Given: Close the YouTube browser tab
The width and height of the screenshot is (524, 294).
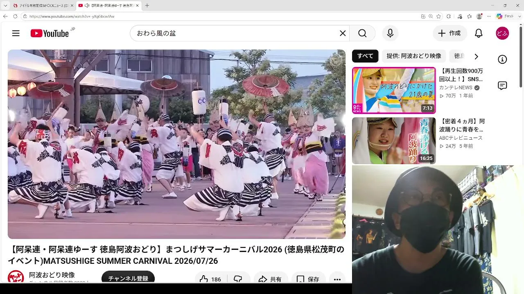Looking at the screenshot, I should (137, 6).
